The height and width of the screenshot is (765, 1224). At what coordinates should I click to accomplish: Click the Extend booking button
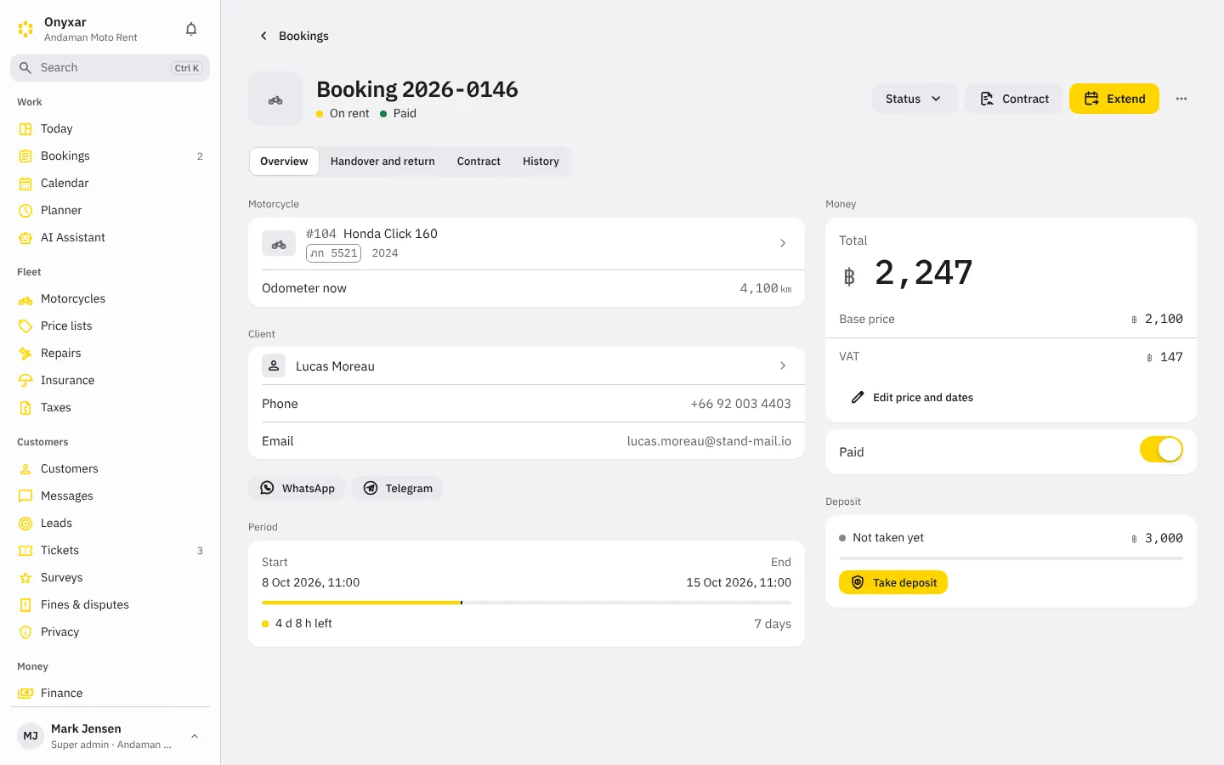tap(1114, 99)
